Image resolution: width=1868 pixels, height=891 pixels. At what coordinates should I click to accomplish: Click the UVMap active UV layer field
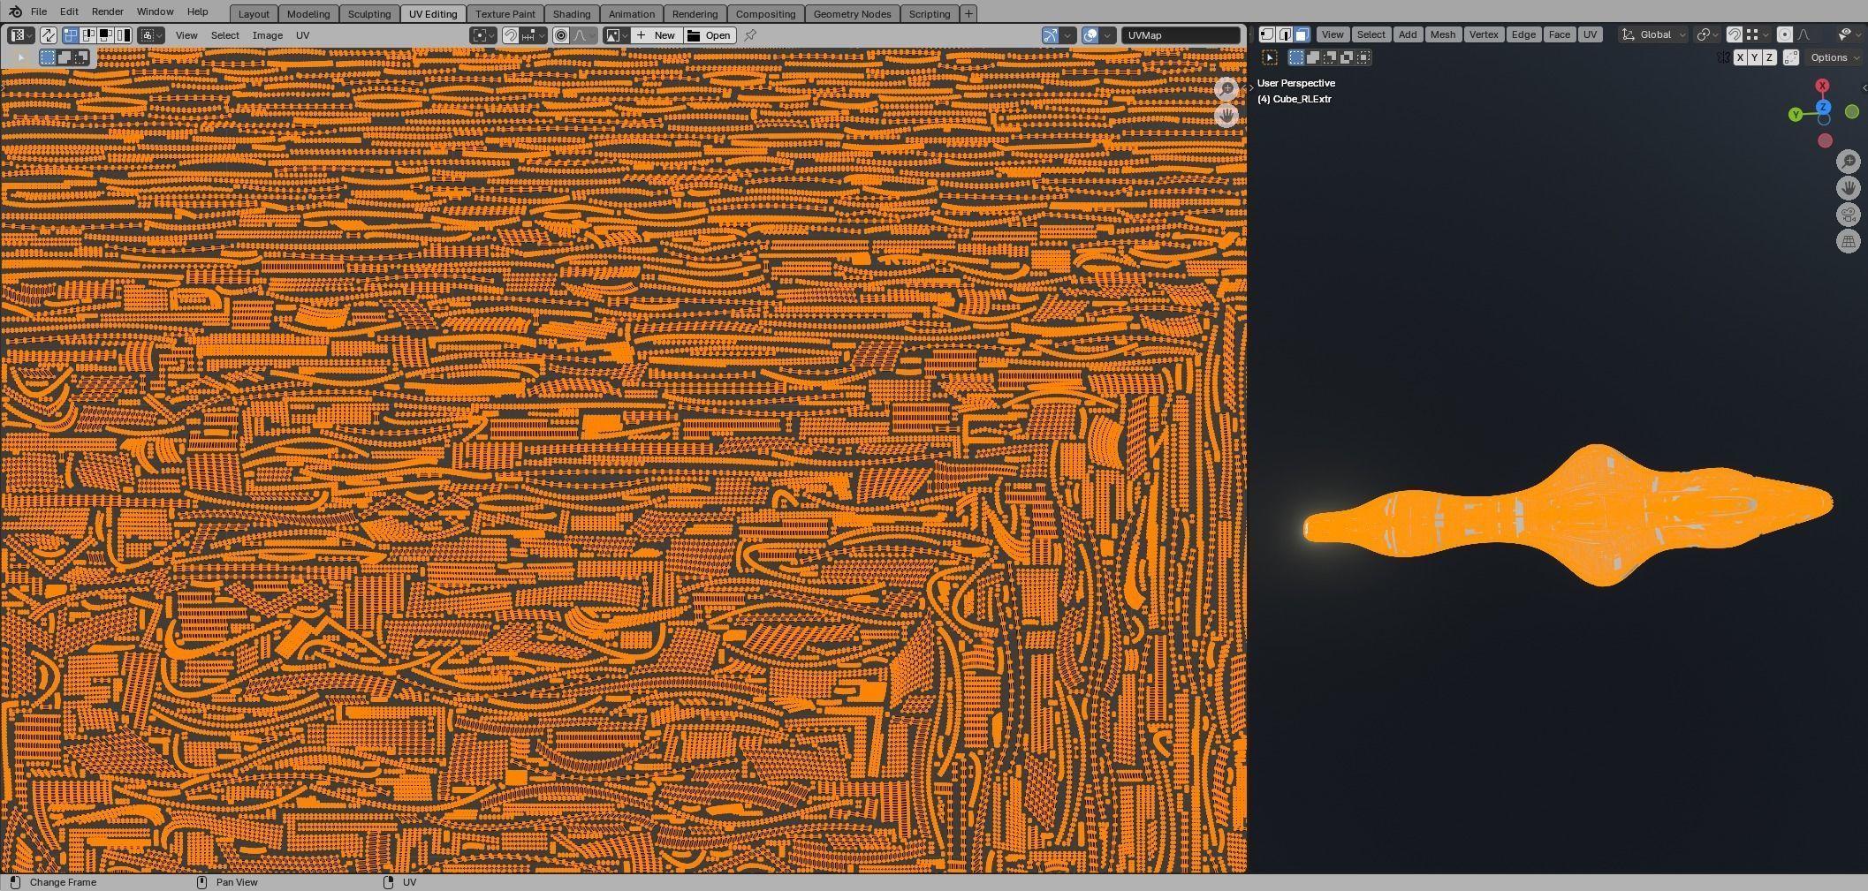coord(1181,35)
